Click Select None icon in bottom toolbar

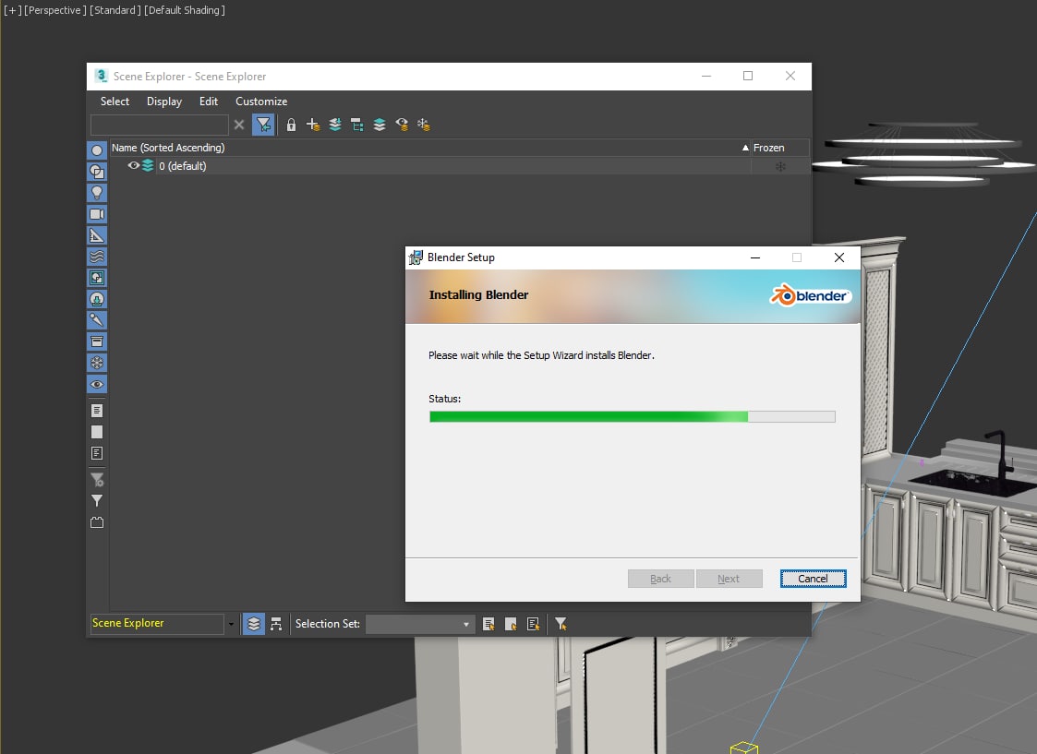pyautogui.click(x=511, y=624)
